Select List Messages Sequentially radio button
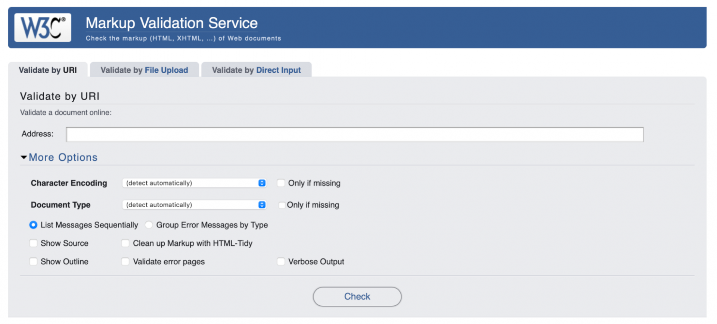This screenshot has width=717, height=324. (x=33, y=225)
